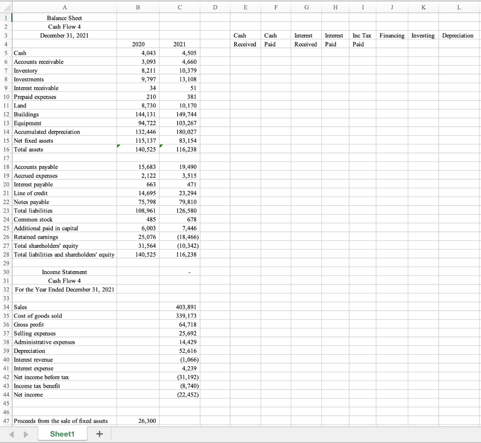Image resolution: width=481 pixels, height=443 pixels.
Task: Select Net fixed assets value 115,137
Action: [138, 140]
